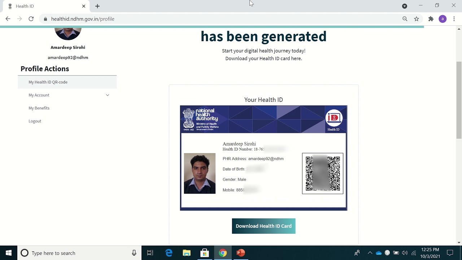Screen dimensions: 462x260
Task: Open the Chrome profile avatar
Action: pyautogui.click(x=443, y=19)
